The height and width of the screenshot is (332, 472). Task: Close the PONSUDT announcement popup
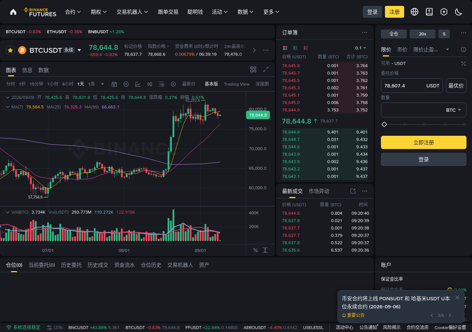(x=457, y=297)
